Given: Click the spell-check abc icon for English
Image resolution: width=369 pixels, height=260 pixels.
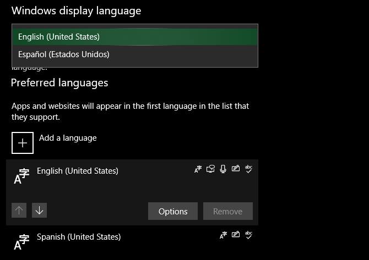Looking at the screenshot, I should (248, 169).
